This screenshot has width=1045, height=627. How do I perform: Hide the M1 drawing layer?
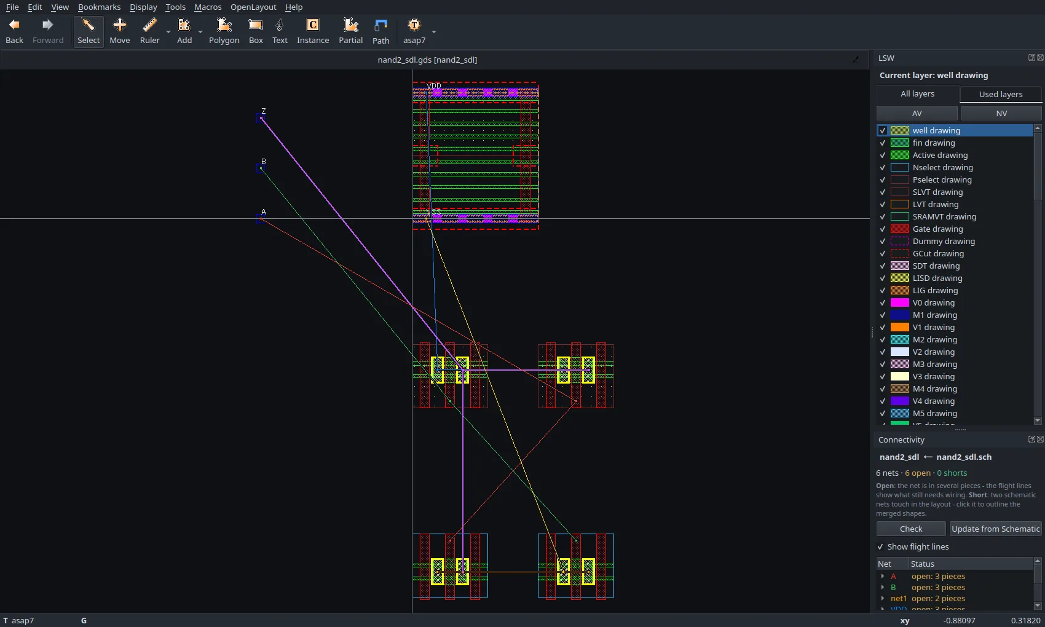click(x=883, y=315)
